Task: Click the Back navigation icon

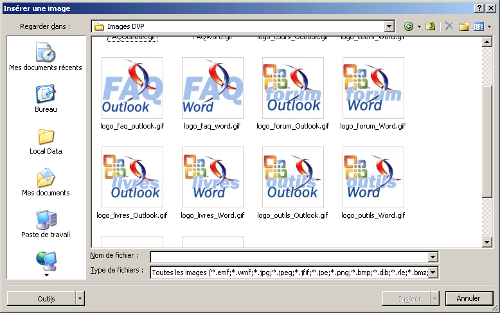Action: (x=409, y=26)
